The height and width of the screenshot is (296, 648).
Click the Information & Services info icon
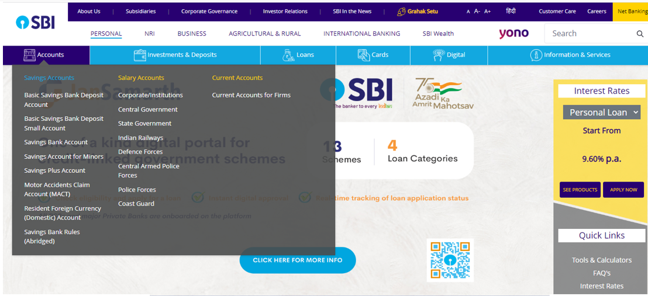click(536, 55)
